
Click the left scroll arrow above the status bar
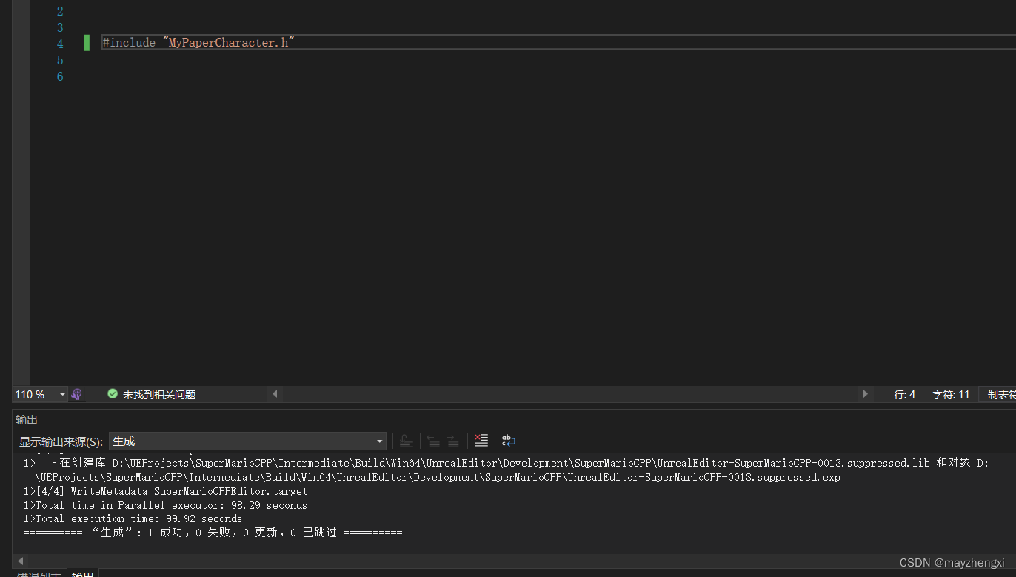click(275, 394)
